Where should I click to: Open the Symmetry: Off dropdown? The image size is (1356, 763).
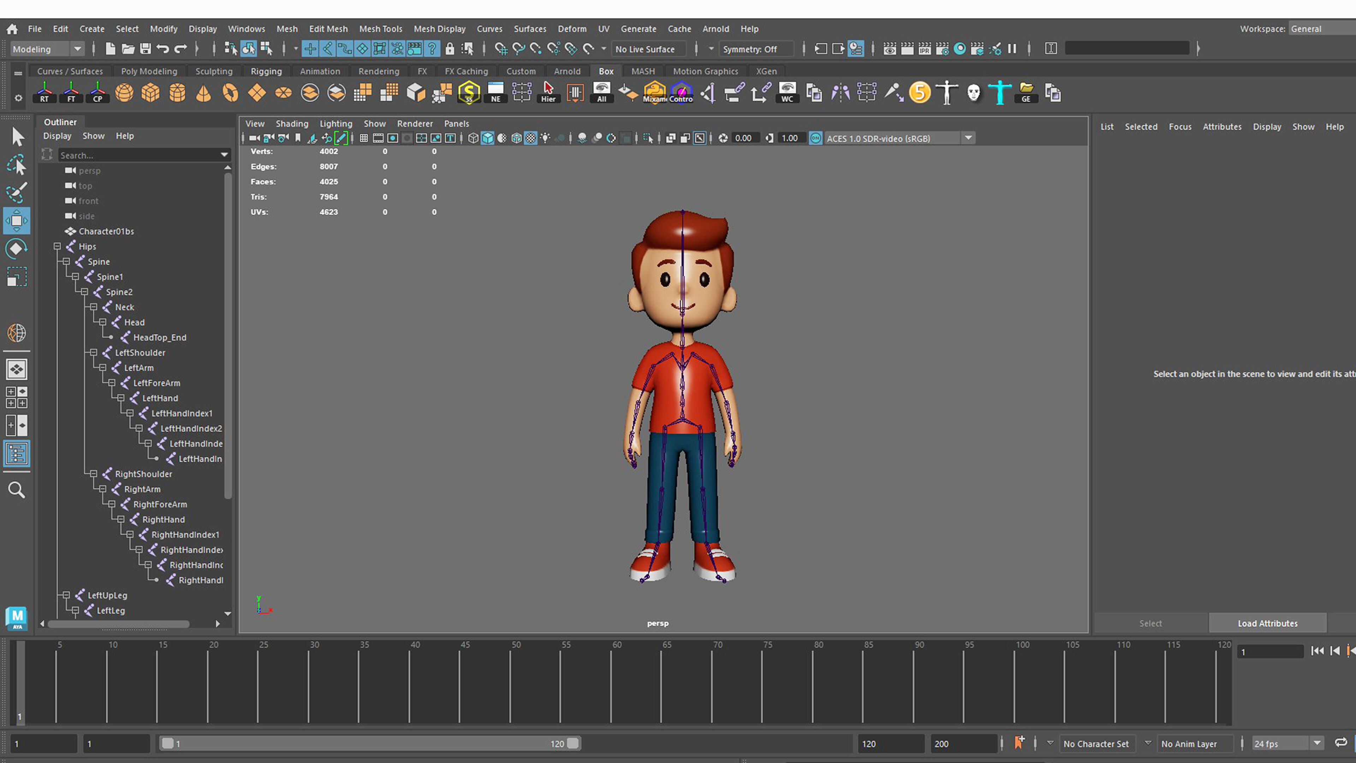[756, 49]
